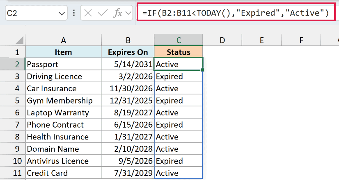This screenshot has height=180, width=339.
Task: Click the date cell 3/2/2026
Action: pyautogui.click(x=128, y=76)
